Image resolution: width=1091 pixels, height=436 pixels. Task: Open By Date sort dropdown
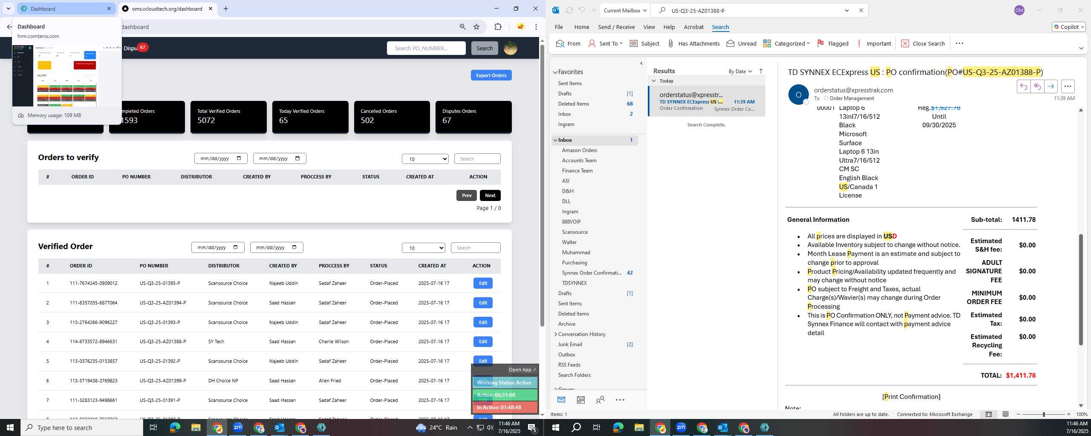740,71
